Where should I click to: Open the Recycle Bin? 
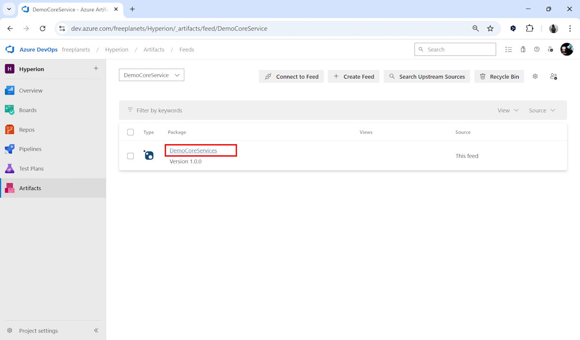point(499,76)
